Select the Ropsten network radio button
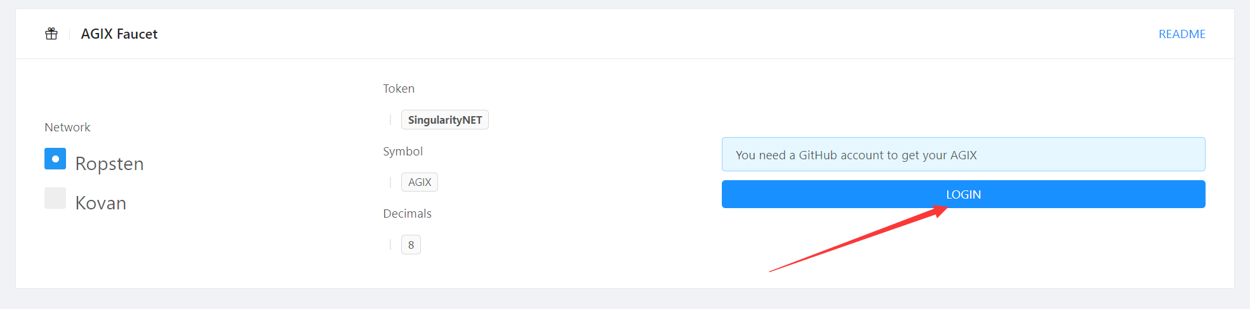 click(55, 159)
